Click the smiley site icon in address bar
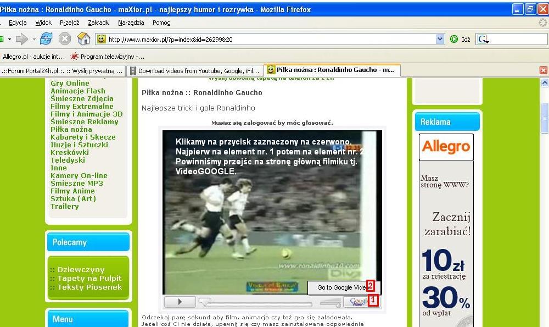 coord(101,39)
